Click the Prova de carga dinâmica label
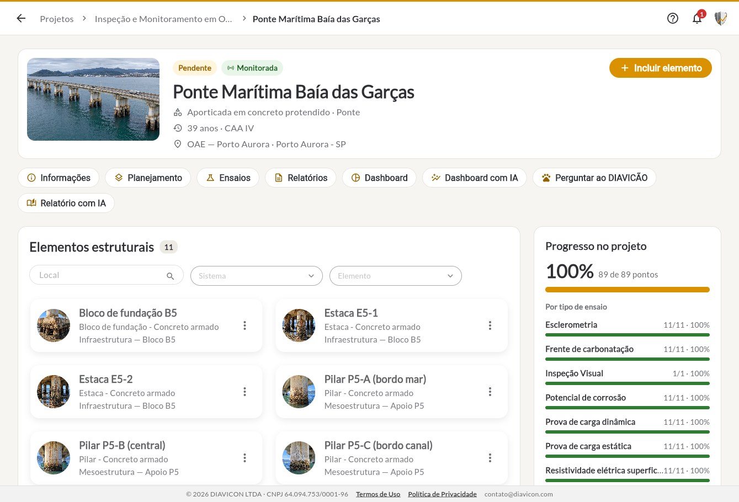The height and width of the screenshot is (502, 739). click(x=591, y=422)
